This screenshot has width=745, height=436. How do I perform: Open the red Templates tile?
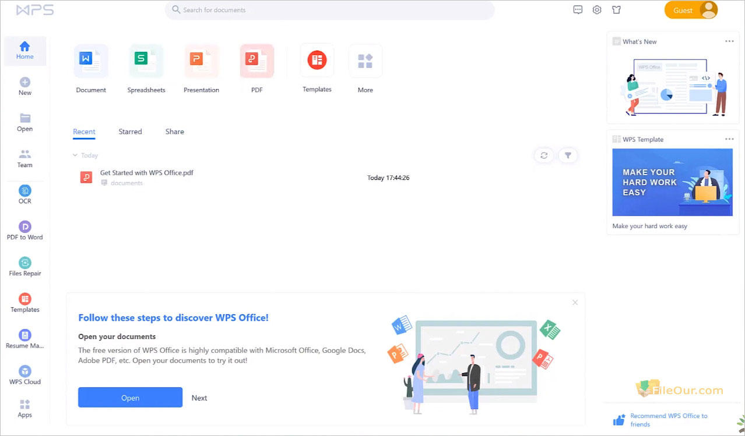(317, 61)
